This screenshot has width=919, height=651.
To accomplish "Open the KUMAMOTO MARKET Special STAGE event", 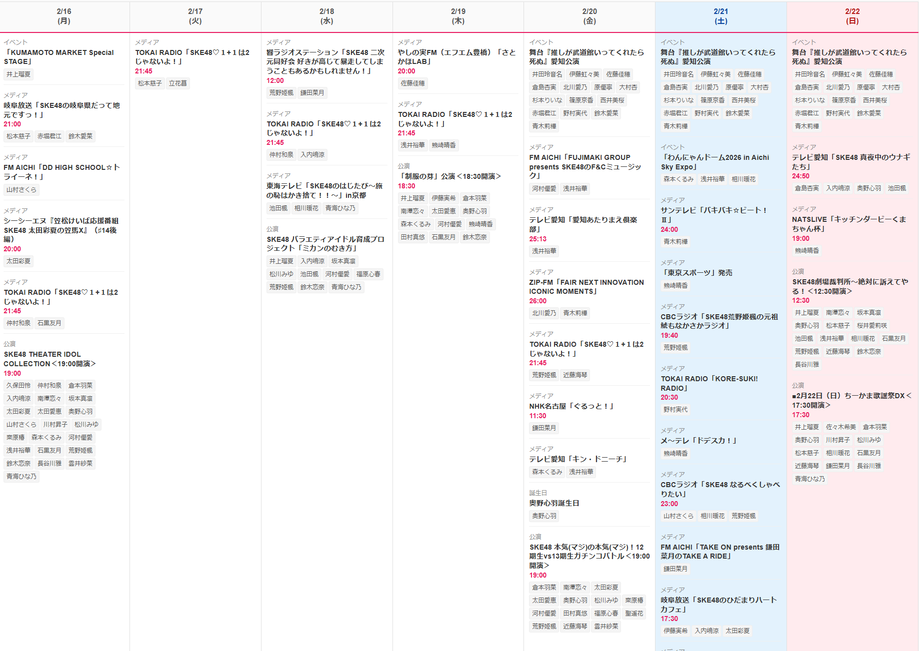I will (x=59, y=57).
